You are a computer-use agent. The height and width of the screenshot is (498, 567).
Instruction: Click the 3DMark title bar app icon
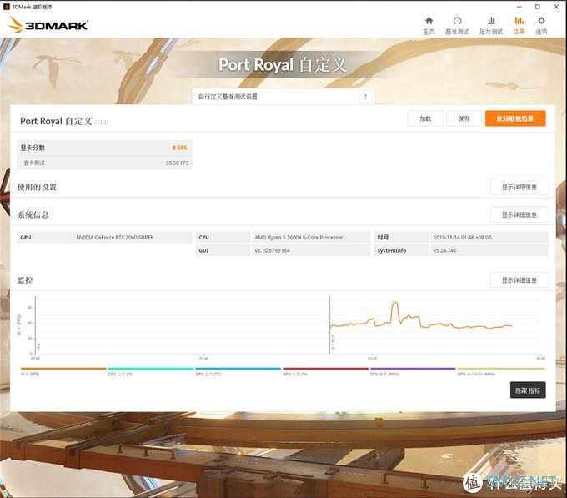[6, 7]
